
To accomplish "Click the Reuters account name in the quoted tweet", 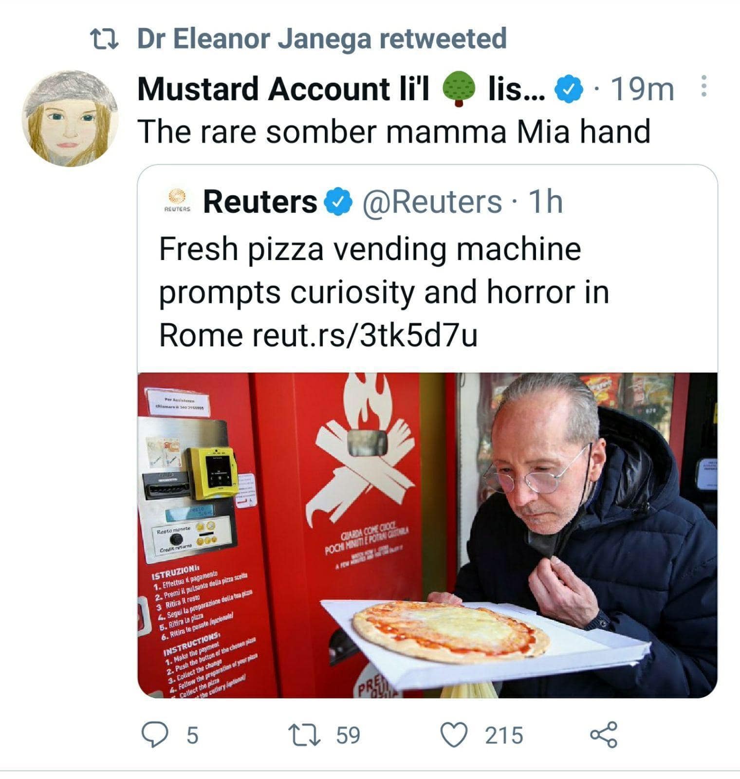I will click(x=259, y=202).
